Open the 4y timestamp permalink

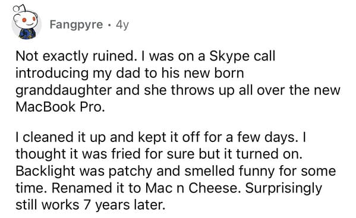pos(122,24)
